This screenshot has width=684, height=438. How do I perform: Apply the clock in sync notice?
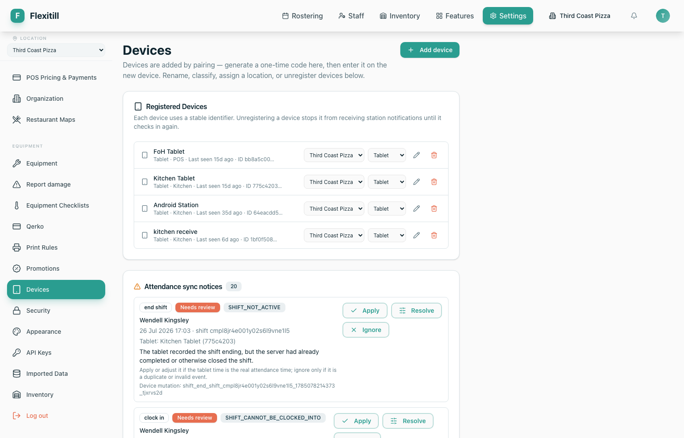pyautogui.click(x=356, y=421)
